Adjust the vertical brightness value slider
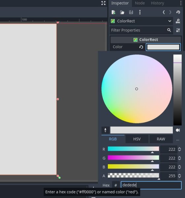This screenshot has width=185, height=198. click(177, 90)
